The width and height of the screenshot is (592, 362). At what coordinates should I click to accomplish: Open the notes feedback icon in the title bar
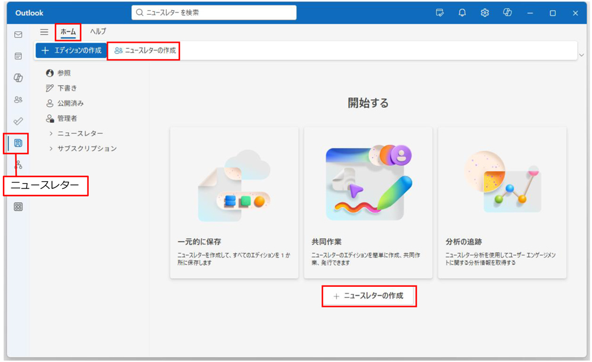[x=439, y=12]
